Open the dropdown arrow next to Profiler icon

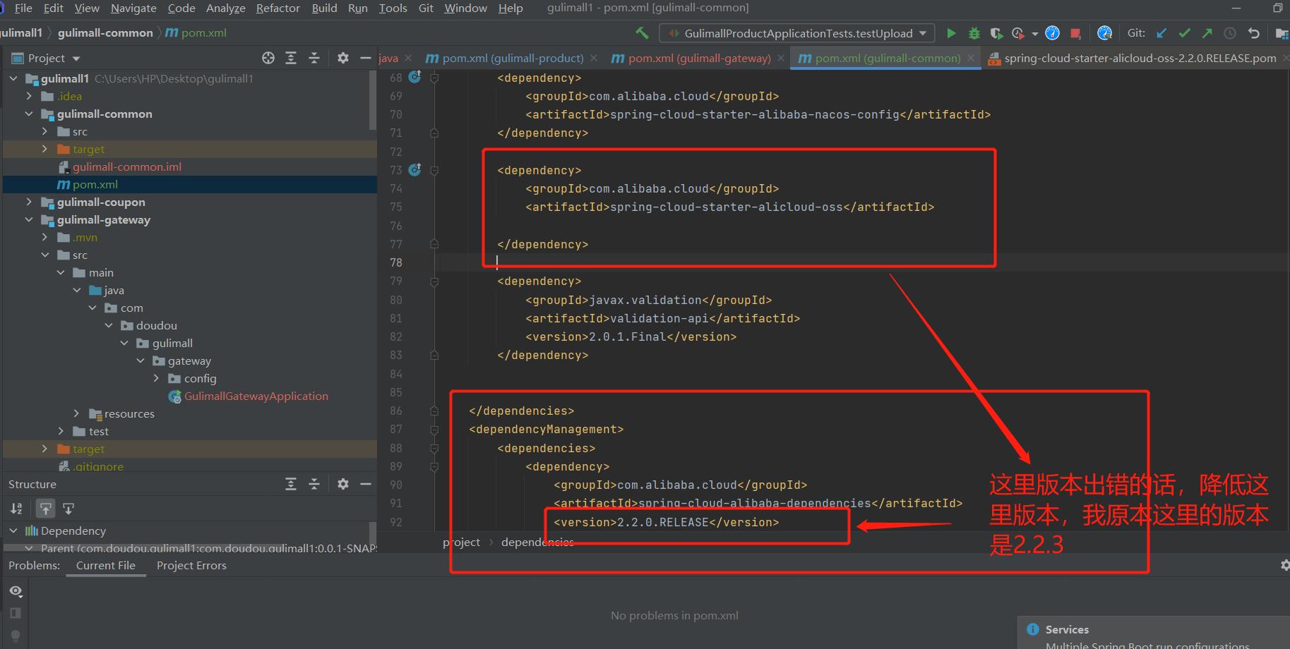pyautogui.click(x=1035, y=33)
